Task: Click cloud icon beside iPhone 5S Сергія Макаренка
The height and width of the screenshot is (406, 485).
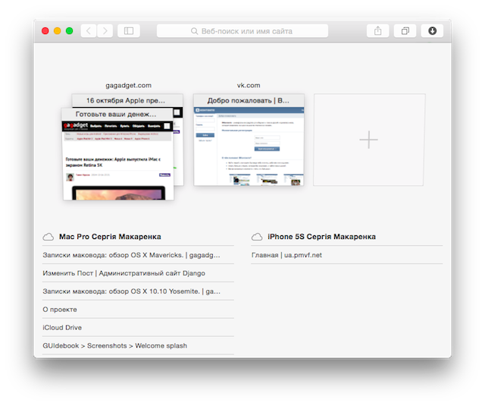Action: [257, 237]
